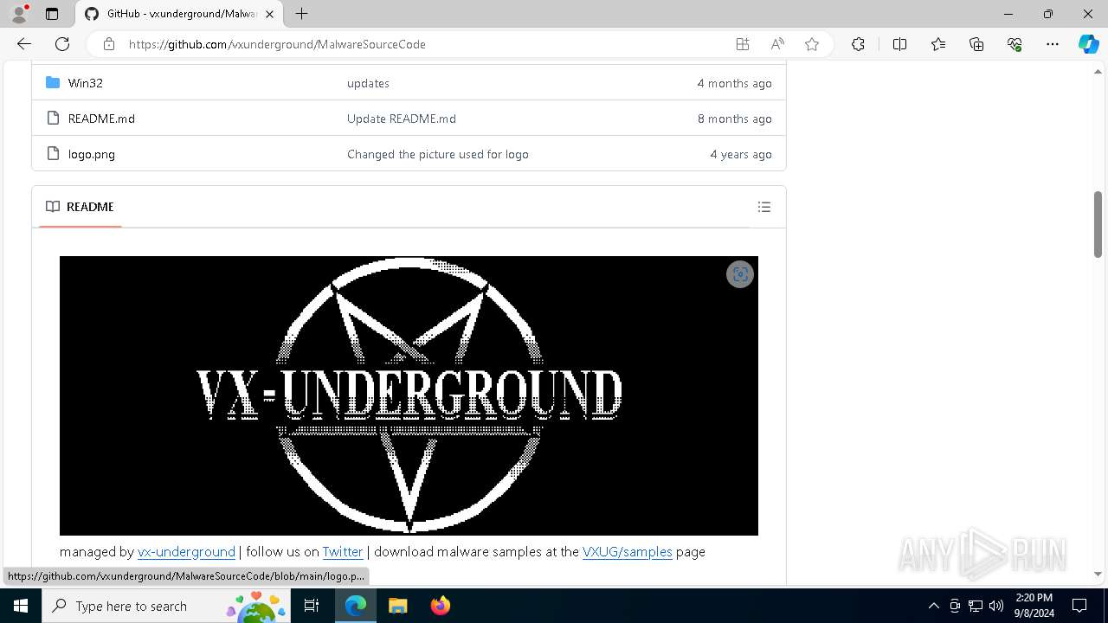Open a new browser tab
Image resolution: width=1108 pixels, height=623 pixels.
(x=301, y=14)
